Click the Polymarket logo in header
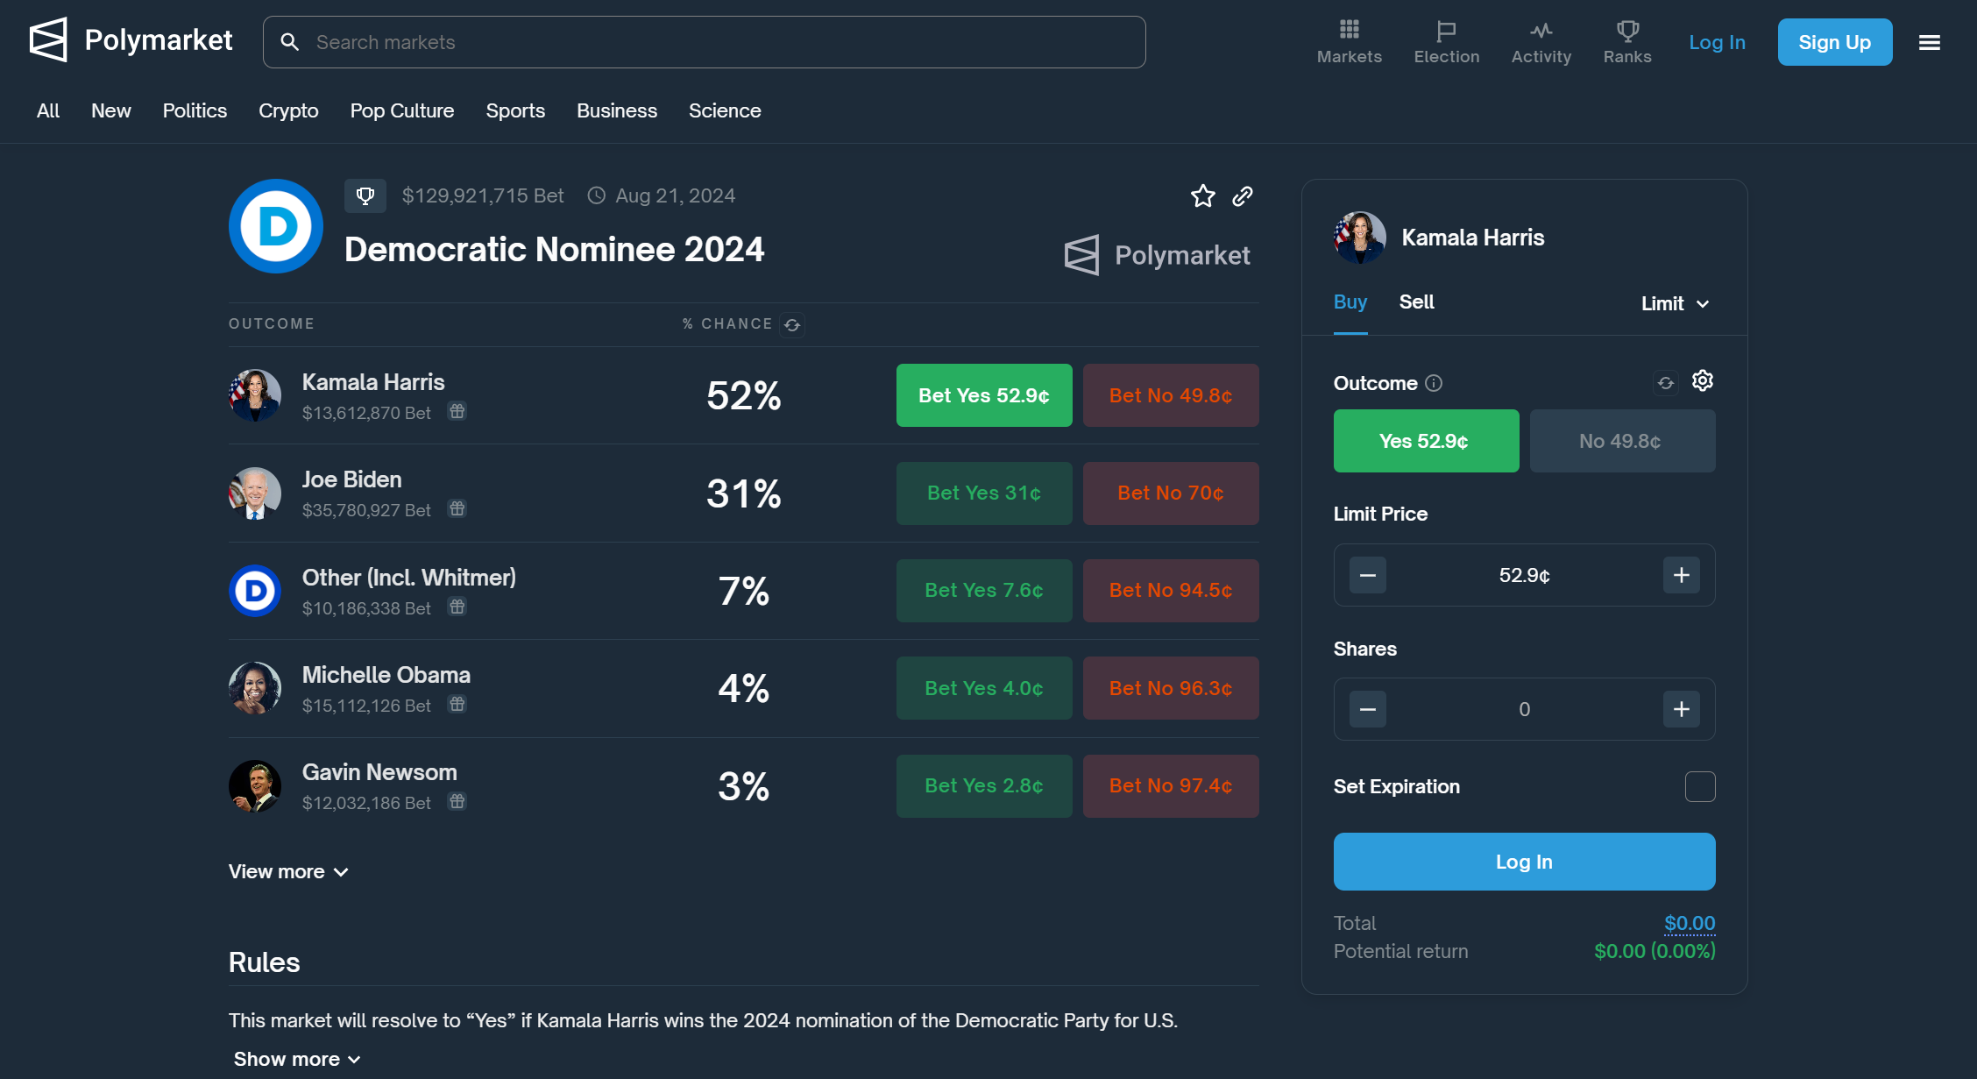This screenshot has width=1977, height=1079. [x=131, y=40]
